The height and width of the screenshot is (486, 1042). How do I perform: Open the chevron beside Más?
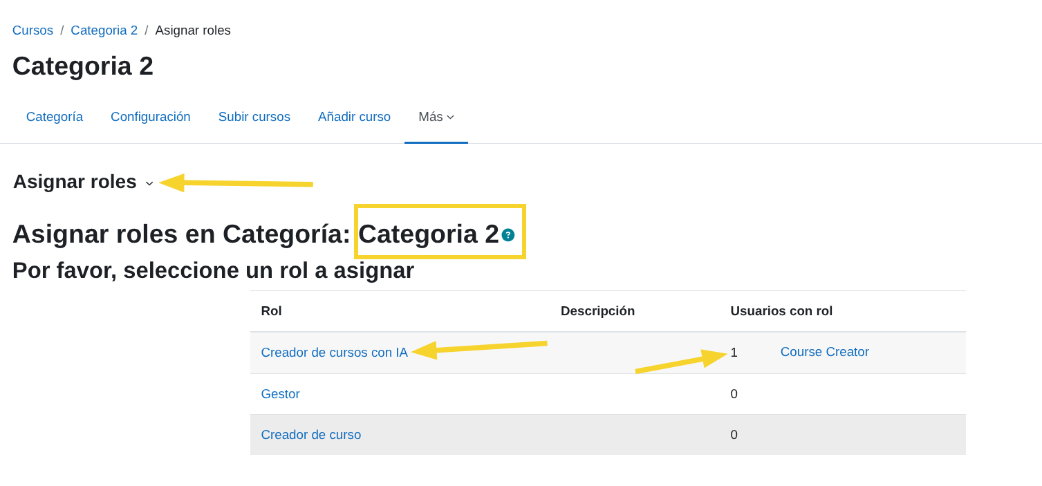coord(451,118)
